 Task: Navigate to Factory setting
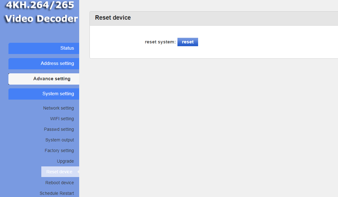click(x=59, y=150)
